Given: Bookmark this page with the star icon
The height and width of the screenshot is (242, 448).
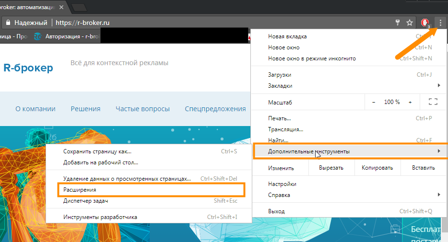Looking at the screenshot, I should click(410, 23).
